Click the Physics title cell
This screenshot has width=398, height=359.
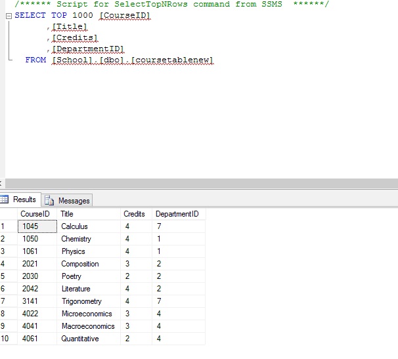pyautogui.click(x=89, y=251)
